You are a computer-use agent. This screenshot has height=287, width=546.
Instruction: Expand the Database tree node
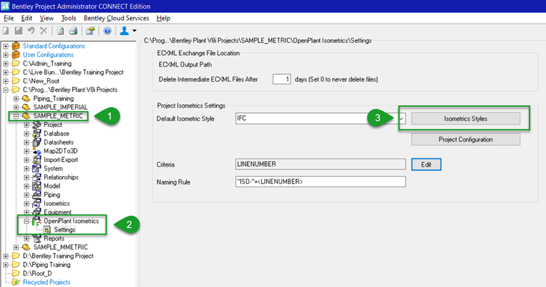tap(27, 133)
